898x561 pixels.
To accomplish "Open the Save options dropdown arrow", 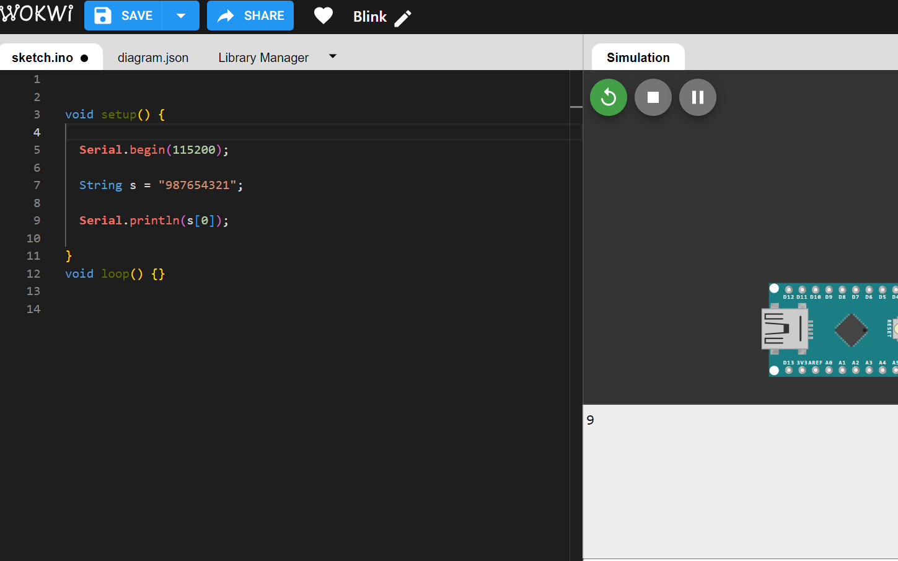I will point(181,15).
